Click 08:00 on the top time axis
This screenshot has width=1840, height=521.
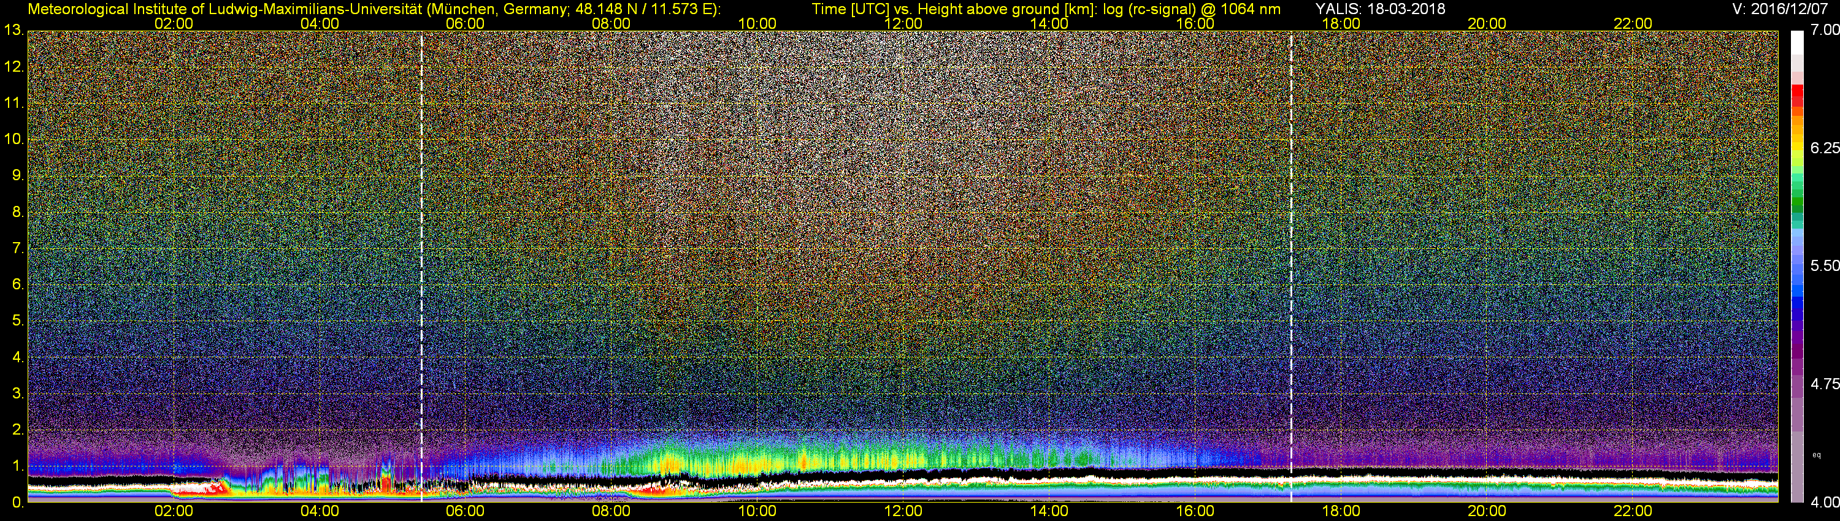611,23
